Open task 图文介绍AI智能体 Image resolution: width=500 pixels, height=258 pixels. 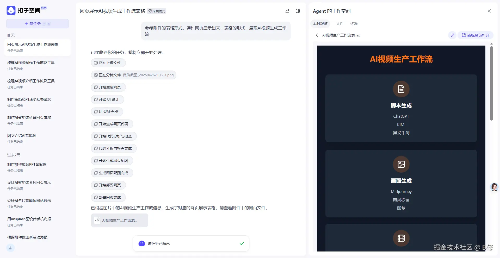[38, 139]
